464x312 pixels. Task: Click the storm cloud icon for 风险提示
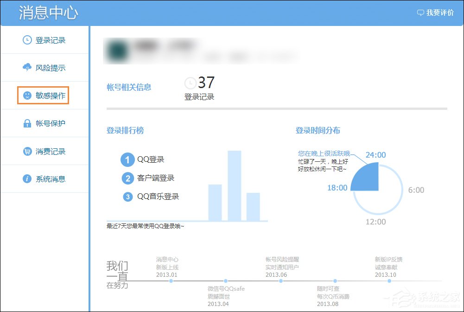(26, 67)
